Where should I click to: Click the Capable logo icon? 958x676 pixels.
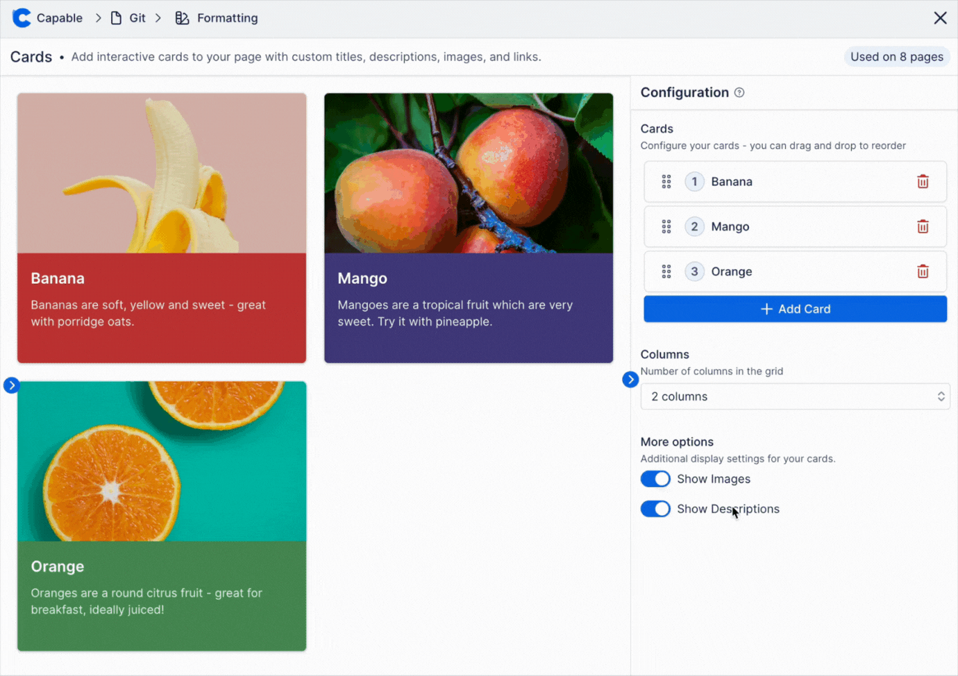pos(22,18)
